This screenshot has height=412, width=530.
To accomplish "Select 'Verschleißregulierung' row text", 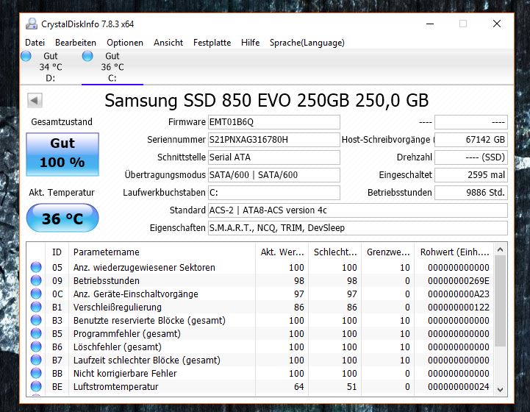I will 118,307.
